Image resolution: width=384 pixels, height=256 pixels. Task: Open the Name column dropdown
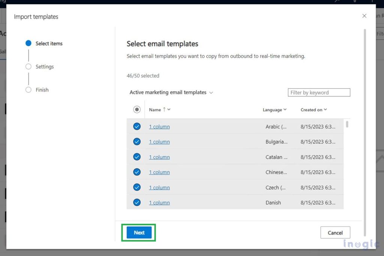coord(169,110)
